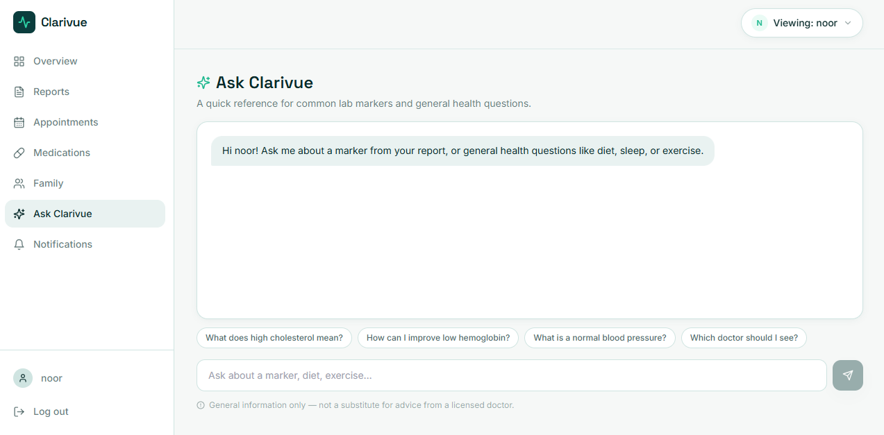The image size is (884, 435).
Task: Click the chevron in profile selector
Action: pos(848,23)
